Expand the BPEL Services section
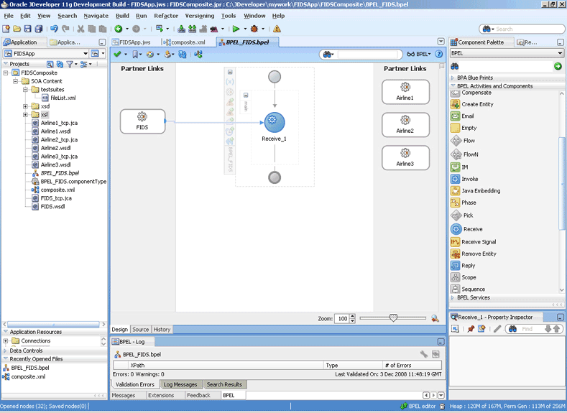Image resolution: width=567 pixels, height=413 pixels. pyautogui.click(x=453, y=297)
